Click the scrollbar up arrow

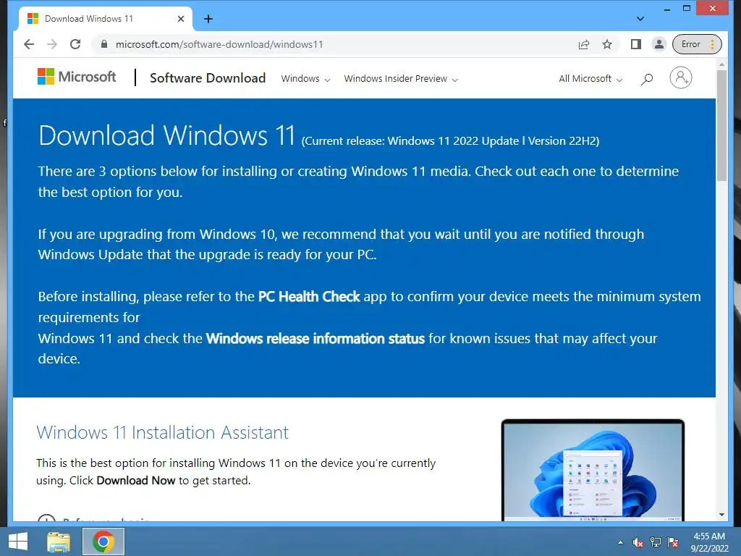point(721,64)
